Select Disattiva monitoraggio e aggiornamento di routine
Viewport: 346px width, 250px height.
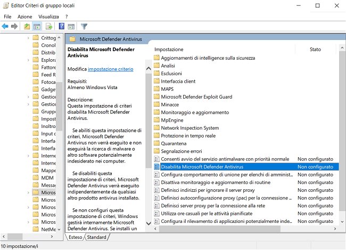246,182
